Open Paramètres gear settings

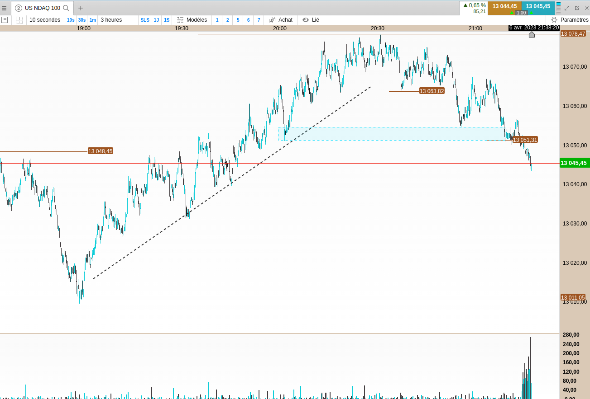pos(554,20)
